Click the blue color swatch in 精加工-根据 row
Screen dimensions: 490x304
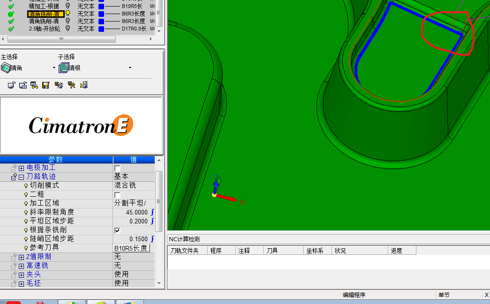(x=101, y=6)
